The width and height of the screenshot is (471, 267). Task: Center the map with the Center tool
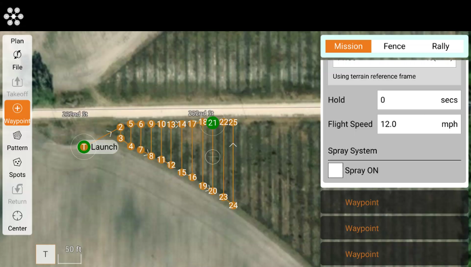tap(17, 221)
